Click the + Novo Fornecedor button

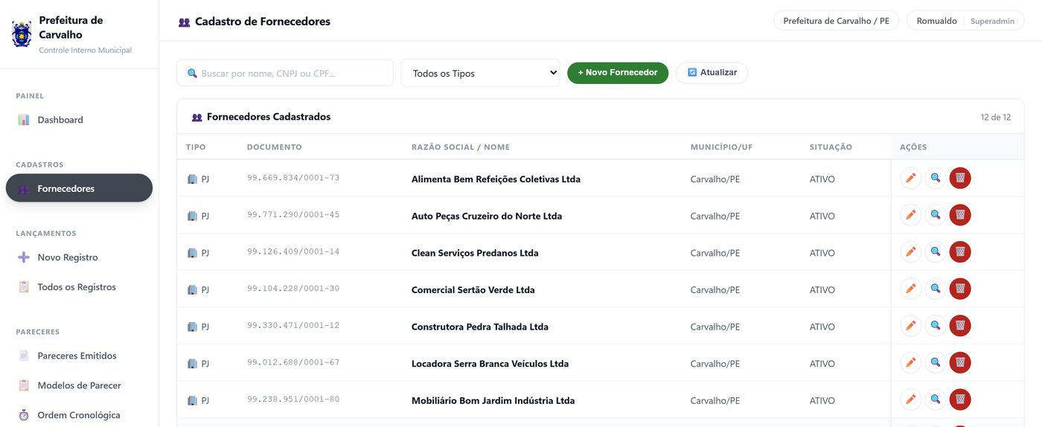pyautogui.click(x=618, y=73)
